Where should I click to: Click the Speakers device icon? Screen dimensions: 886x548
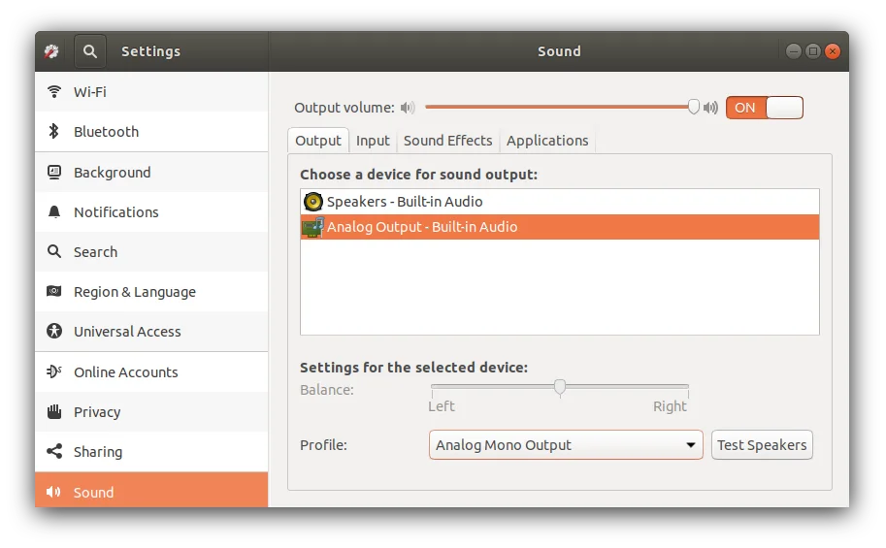point(313,202)
